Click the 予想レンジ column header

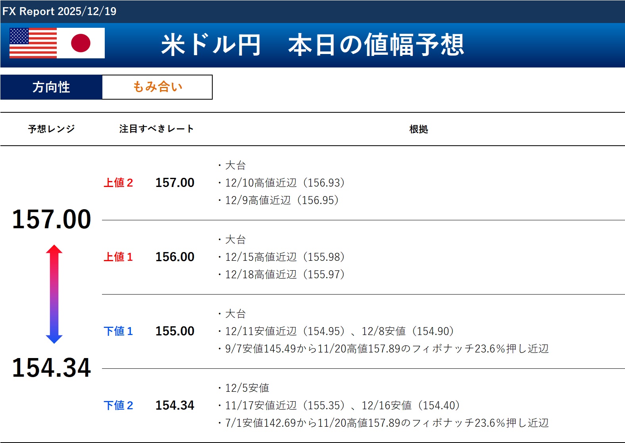[x=51, y=129]
